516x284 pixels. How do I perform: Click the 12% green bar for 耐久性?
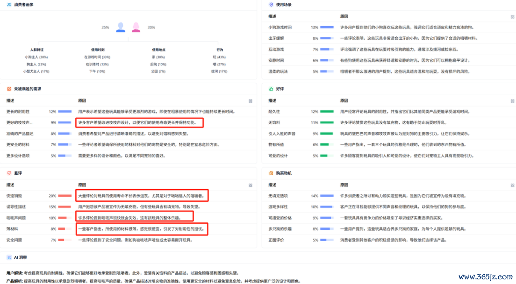pos(327,112)
